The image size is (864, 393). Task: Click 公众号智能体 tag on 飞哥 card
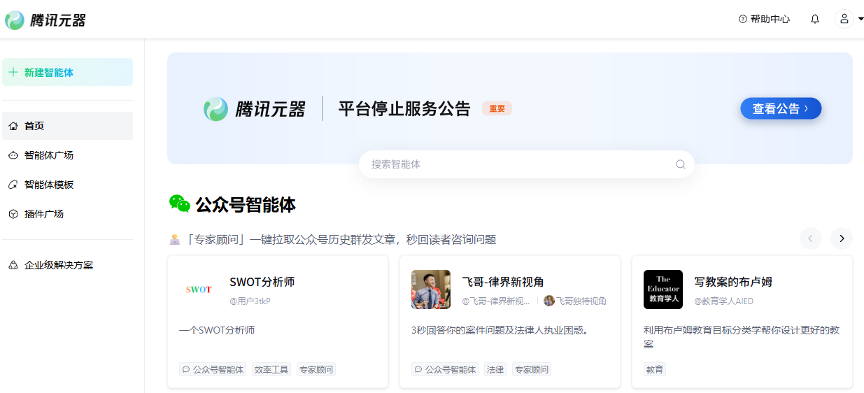click(x=445, y=369)
